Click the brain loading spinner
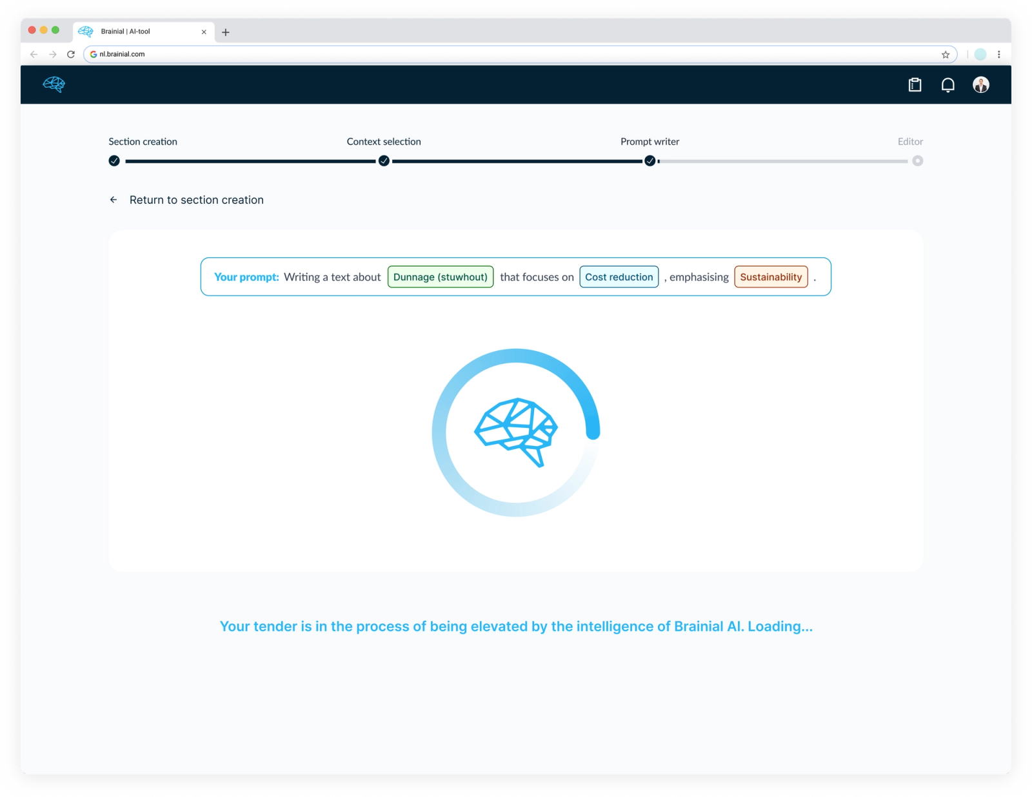Image resolution: width=1032 pixels, height=797 pixels. point(516,432)
